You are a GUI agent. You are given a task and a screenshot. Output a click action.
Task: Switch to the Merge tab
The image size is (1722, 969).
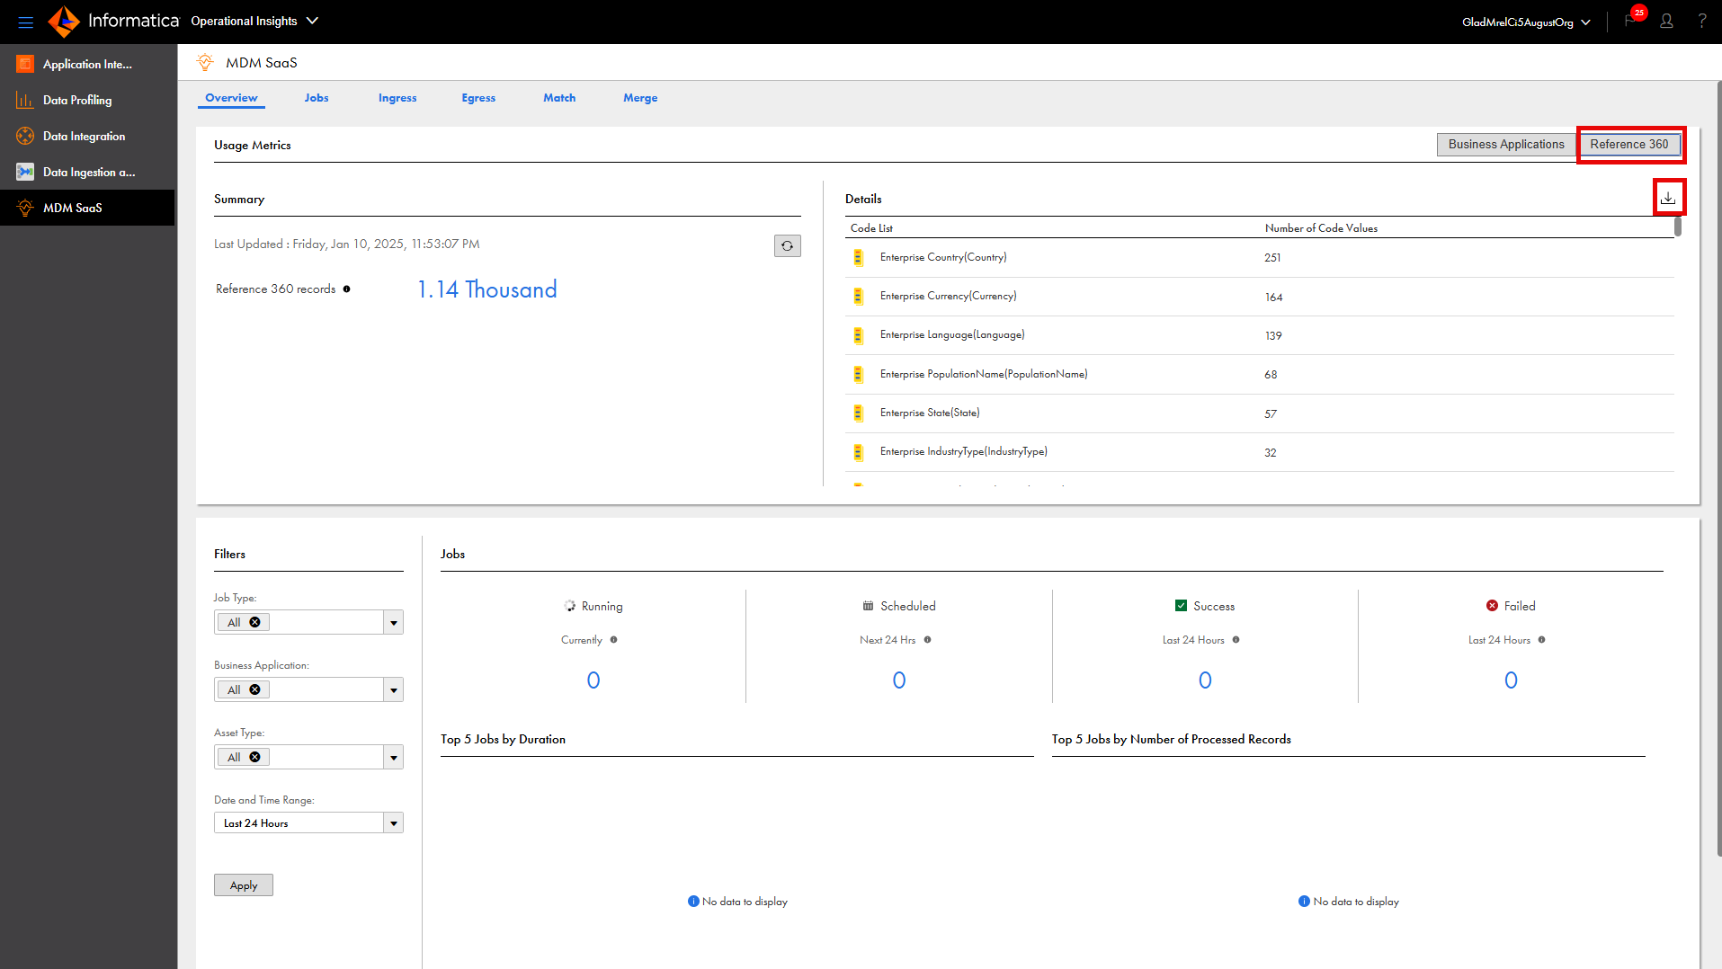click(640, 98)
